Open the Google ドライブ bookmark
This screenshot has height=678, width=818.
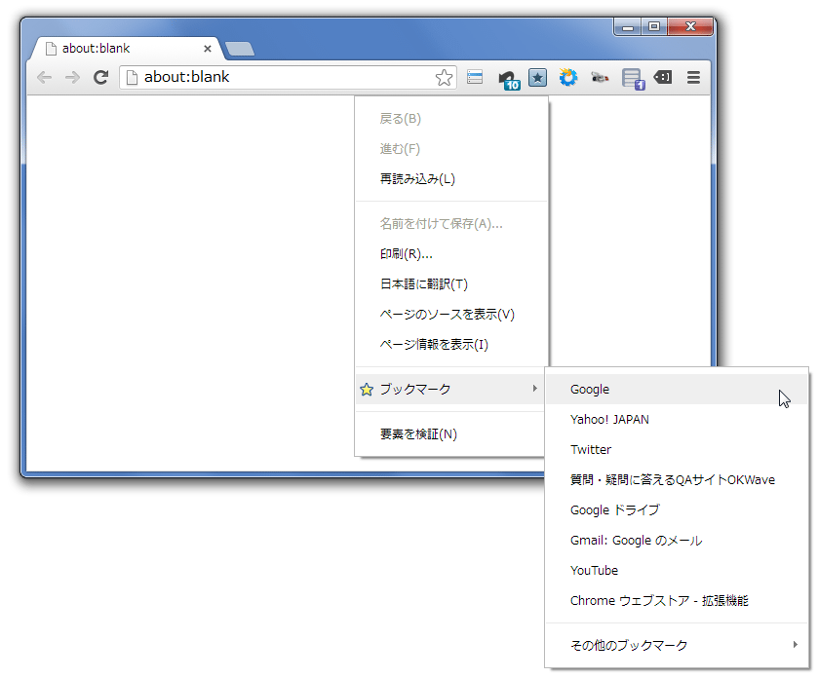pos(677,510)
